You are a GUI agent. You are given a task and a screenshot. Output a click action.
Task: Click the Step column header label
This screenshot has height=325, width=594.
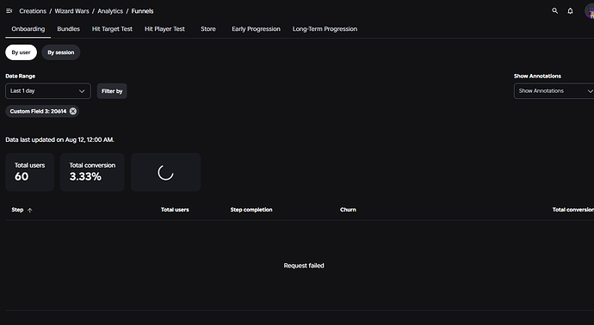pos(17,210)
